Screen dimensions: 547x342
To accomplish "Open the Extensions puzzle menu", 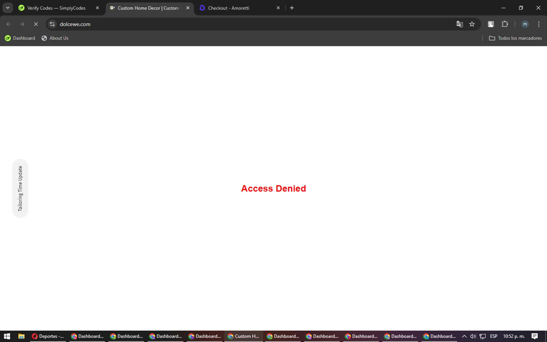I will point(505,24).
